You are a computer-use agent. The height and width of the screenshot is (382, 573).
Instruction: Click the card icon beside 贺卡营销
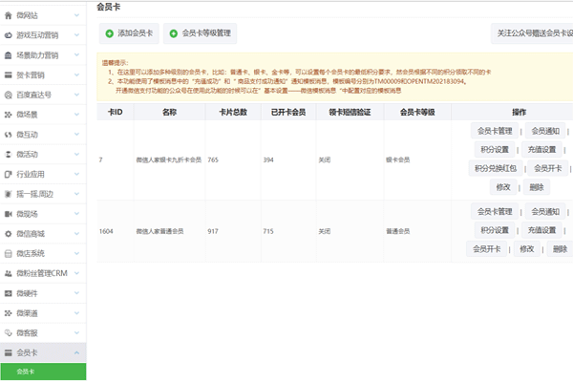pos(8,74)
